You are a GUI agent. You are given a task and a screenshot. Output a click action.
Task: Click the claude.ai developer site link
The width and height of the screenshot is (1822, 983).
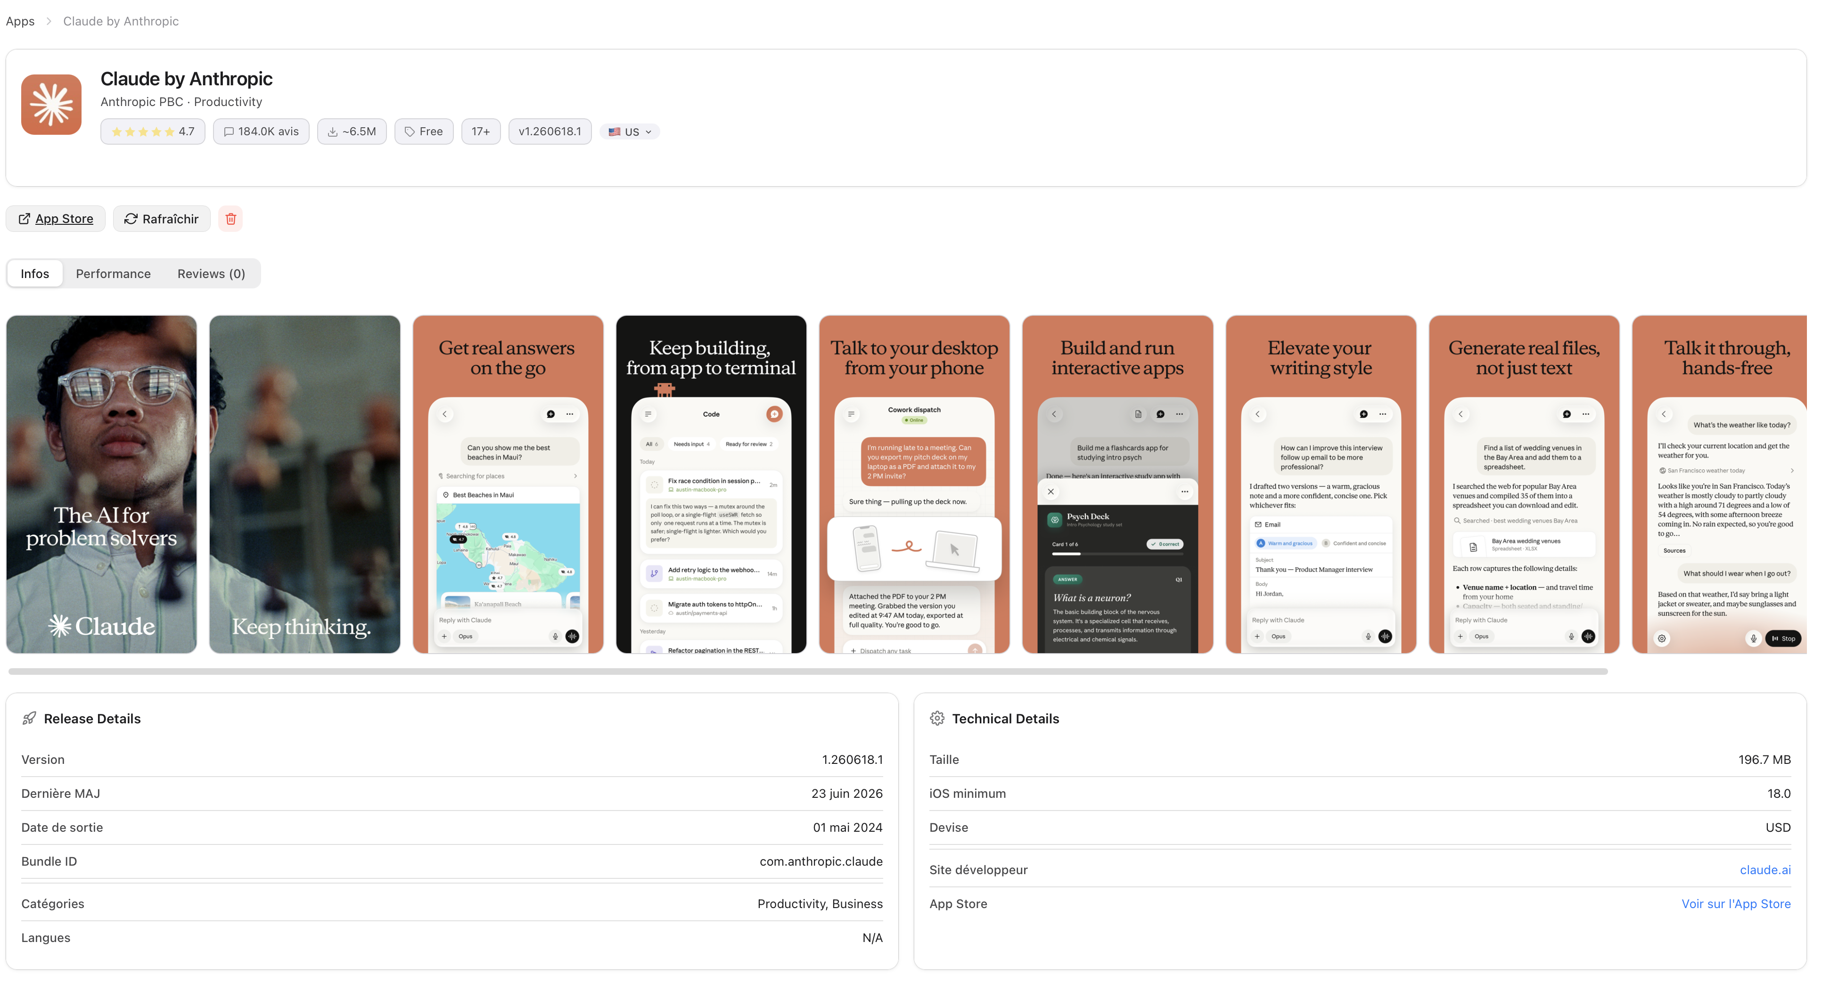pos(1765,870)
